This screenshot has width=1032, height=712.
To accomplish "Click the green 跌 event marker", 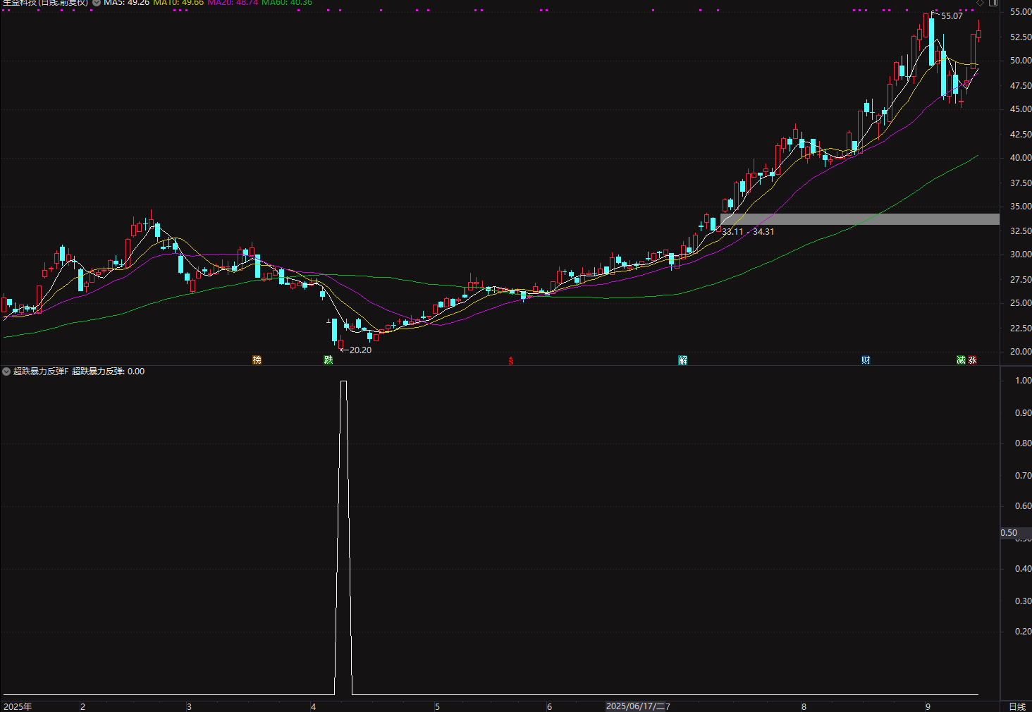I will [x=328, y=360].
